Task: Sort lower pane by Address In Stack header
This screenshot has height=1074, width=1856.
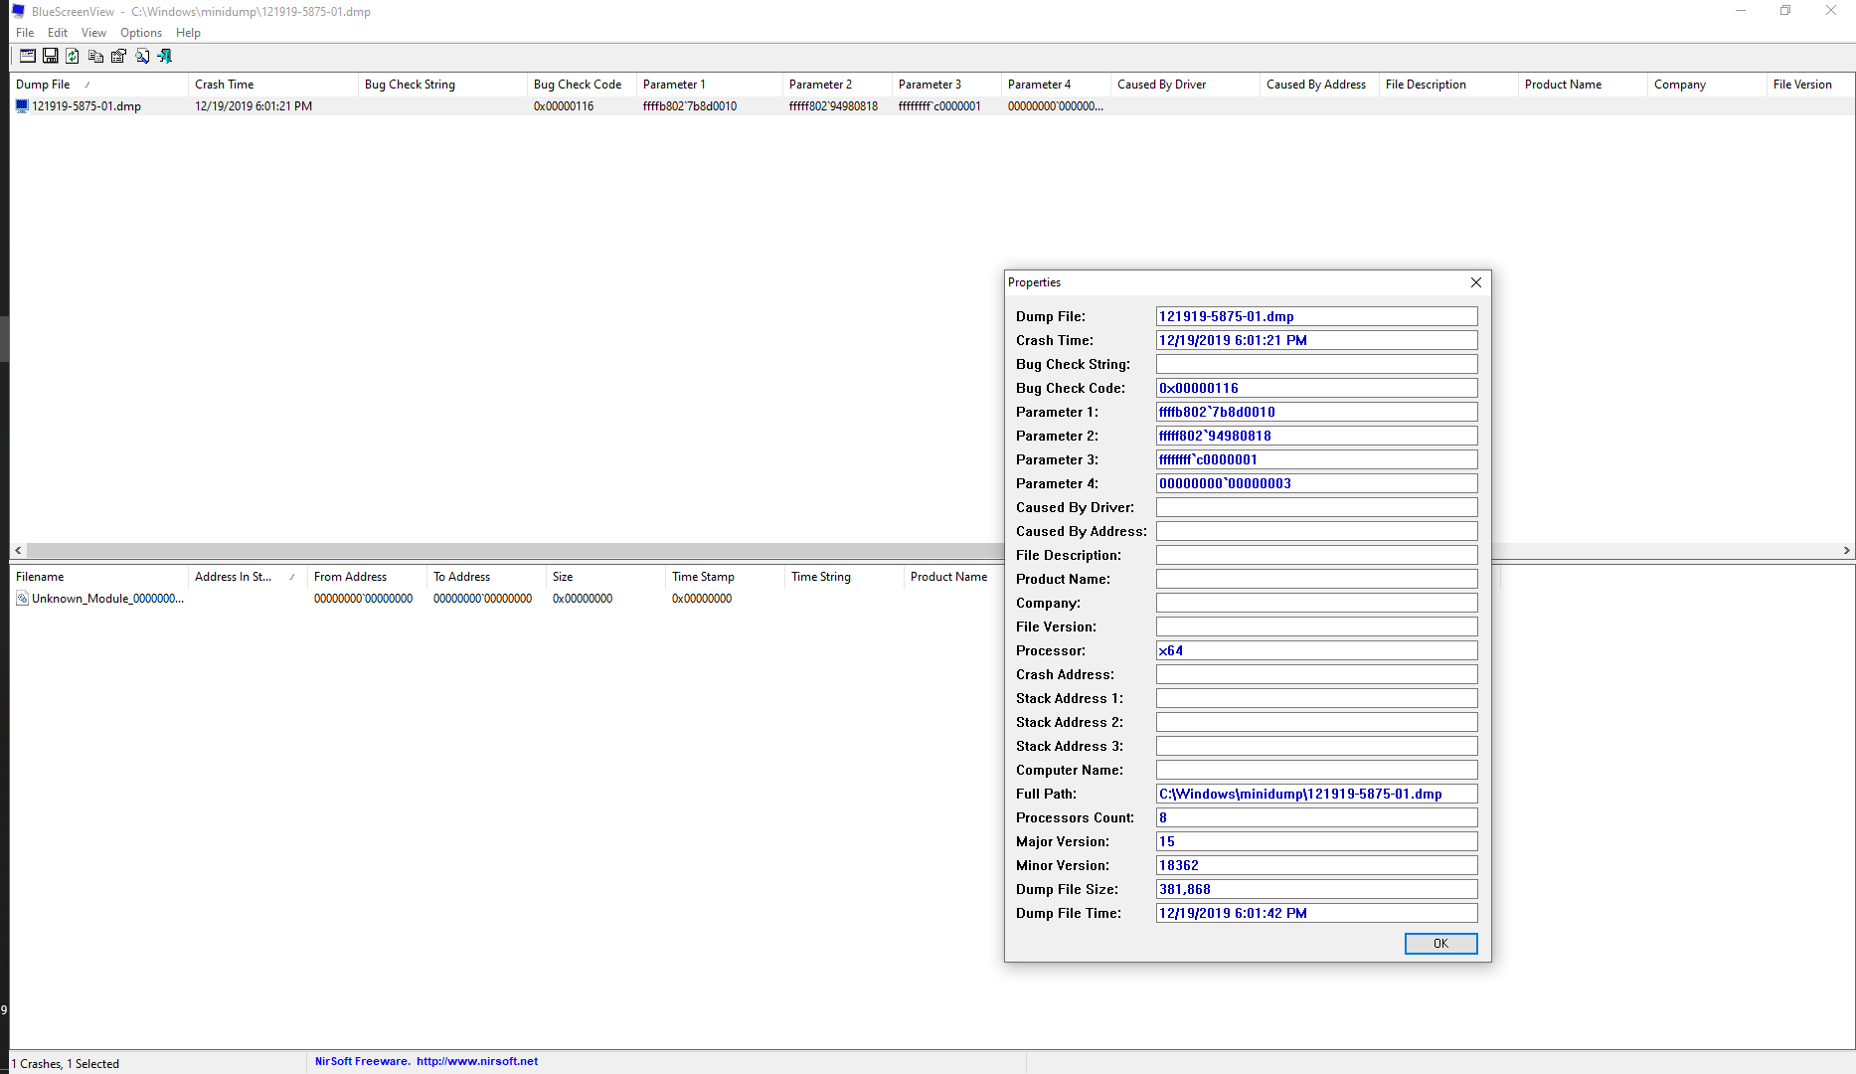Action: tap(248, 577)
